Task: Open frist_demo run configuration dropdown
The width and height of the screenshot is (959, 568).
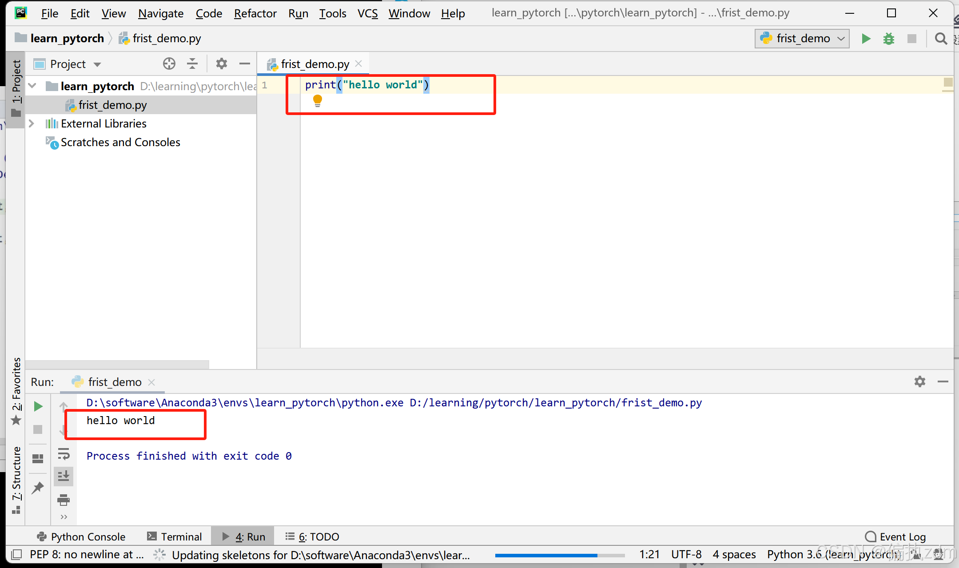Action: [x=802, y=39]
